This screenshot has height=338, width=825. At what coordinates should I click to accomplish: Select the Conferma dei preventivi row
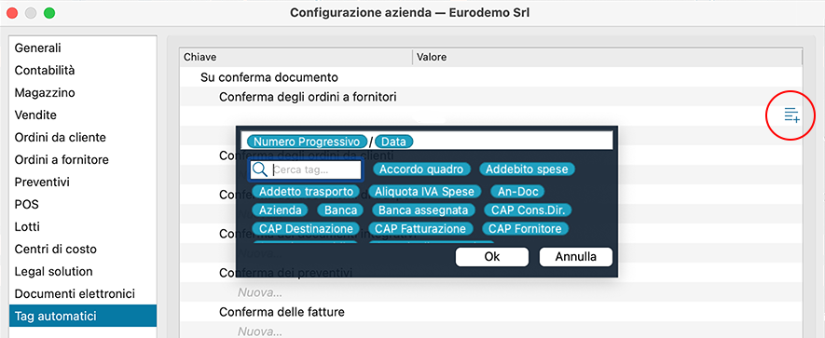[285, 273]
